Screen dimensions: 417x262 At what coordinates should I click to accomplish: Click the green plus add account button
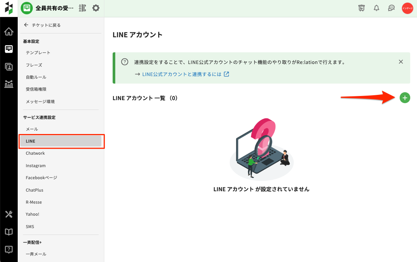405,98
